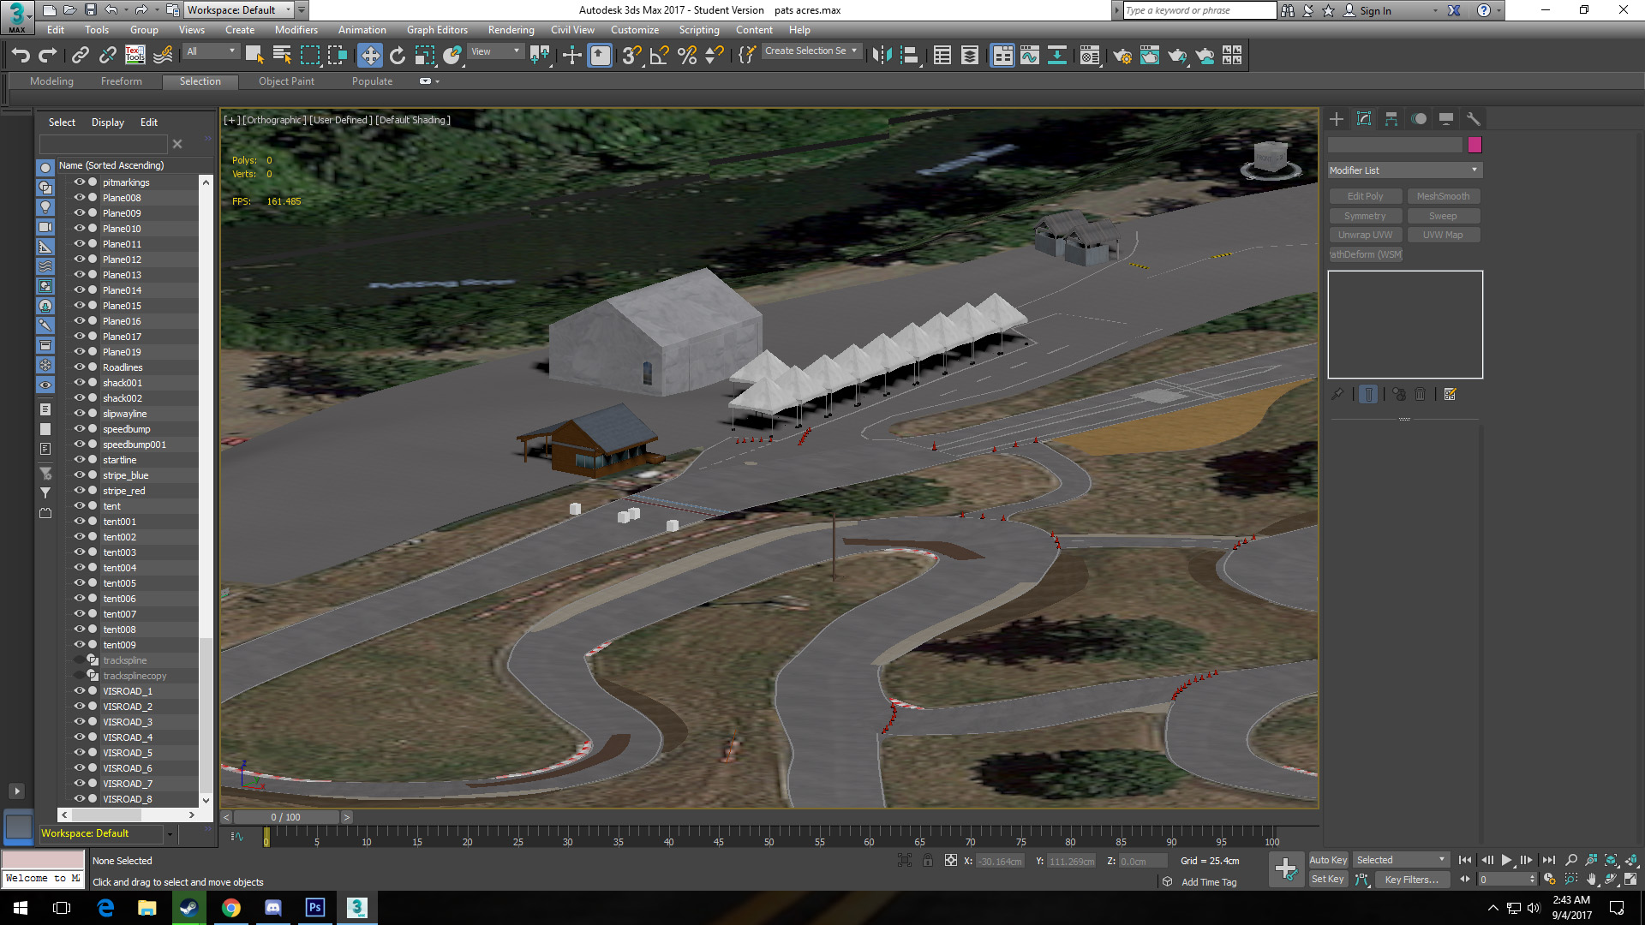Viewport: 1645px width, 925px height.
Task: Open the Modify command panel icon
Action: point(1364,119)
